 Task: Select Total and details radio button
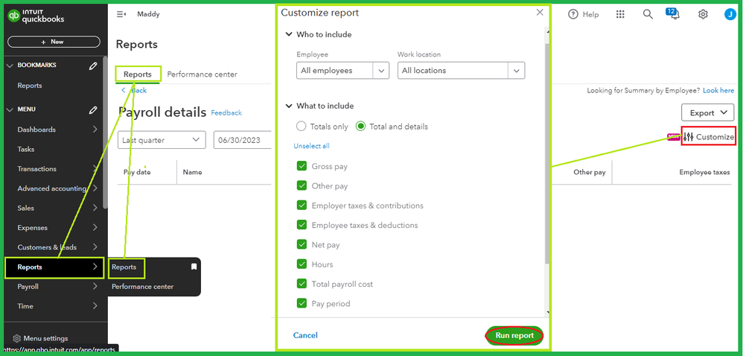click(360, 127)
